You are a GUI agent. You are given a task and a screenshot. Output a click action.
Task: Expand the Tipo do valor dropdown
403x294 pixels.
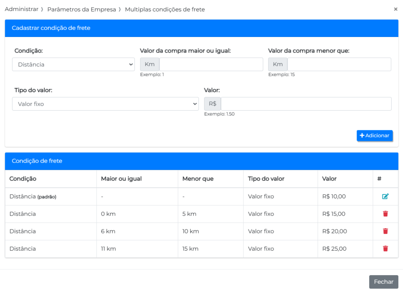105,104
